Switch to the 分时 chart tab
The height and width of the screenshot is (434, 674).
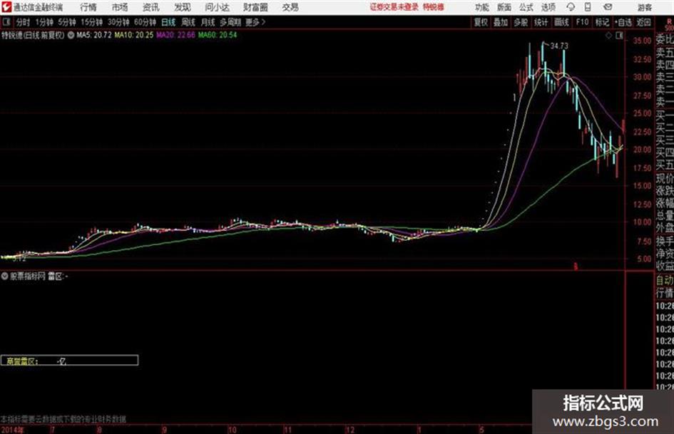[24, 22]
